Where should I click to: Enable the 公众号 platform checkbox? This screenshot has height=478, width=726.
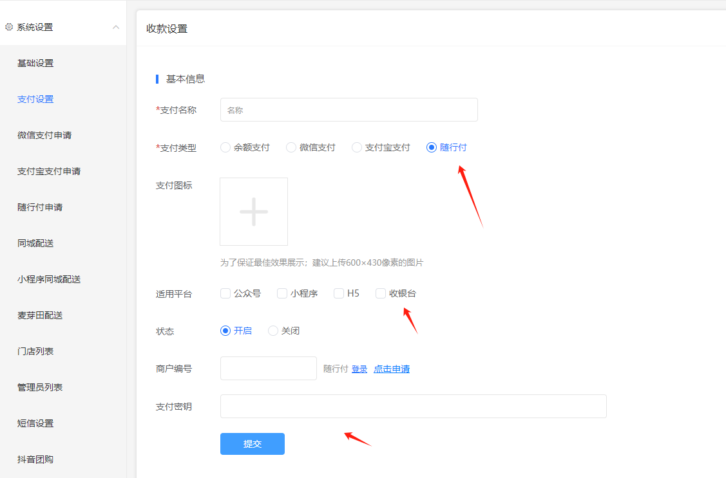point(225,293)
